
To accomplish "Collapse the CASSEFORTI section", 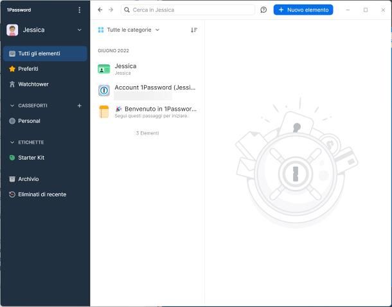I will [x=12, y=106].
